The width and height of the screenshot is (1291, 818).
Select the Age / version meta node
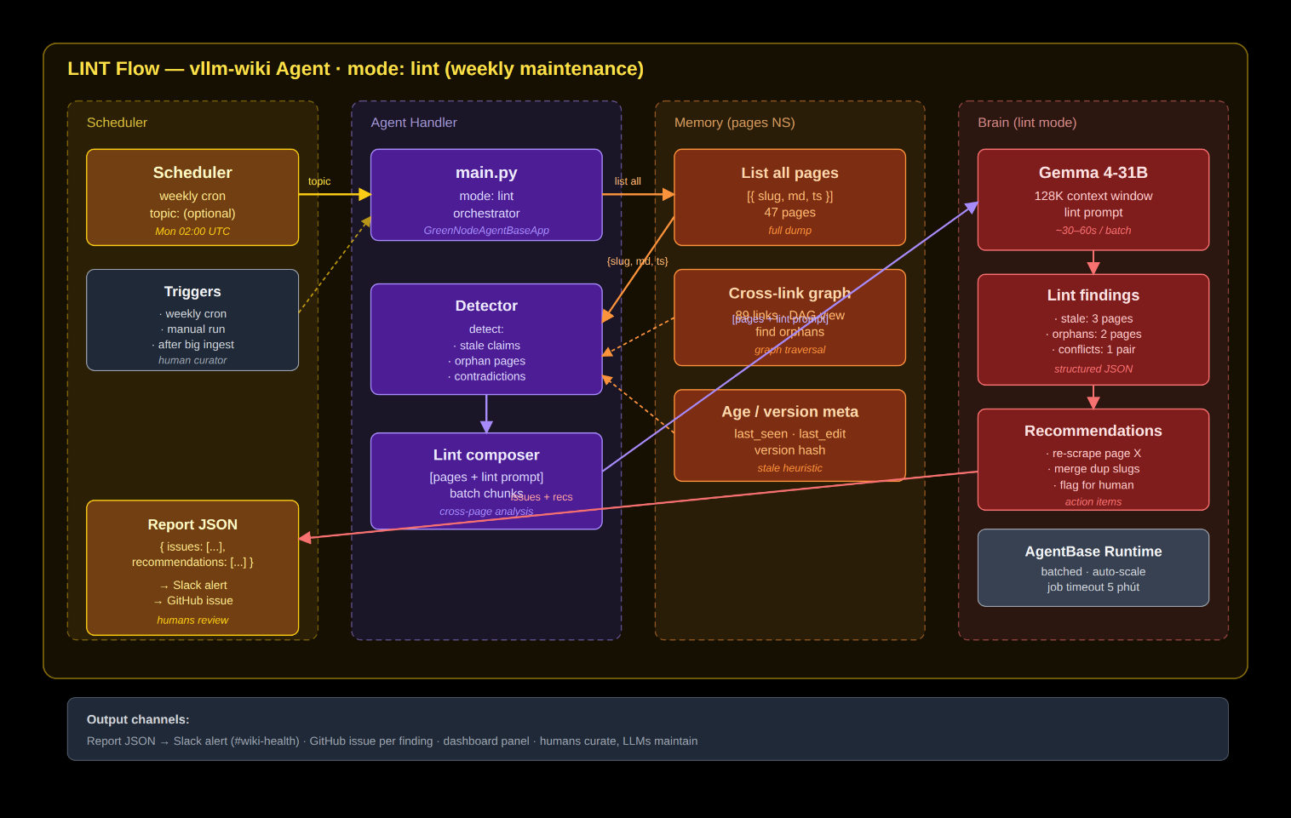point(789,436)
